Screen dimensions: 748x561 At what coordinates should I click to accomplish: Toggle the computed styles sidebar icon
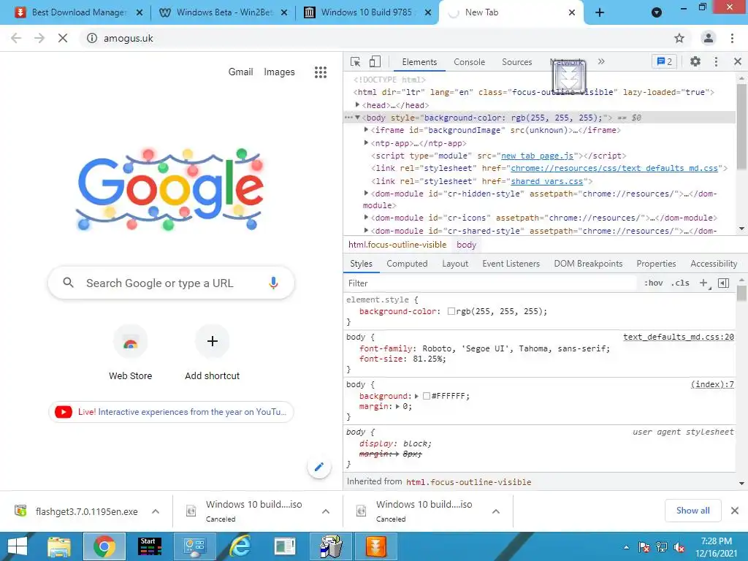pyautogui.click(x=723, y=283)
